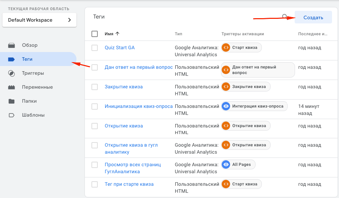Check the box beside Quiz Start GA
Viewport: 339px width, 198px height.
[95, 48]
